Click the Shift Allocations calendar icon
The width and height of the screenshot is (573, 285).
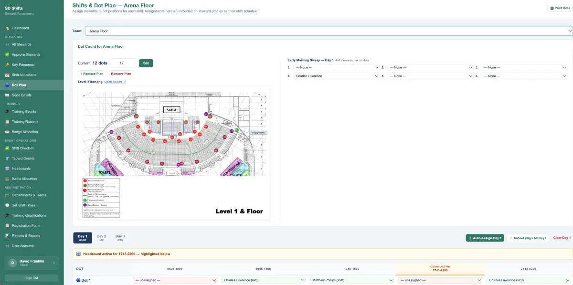point(7,75)
